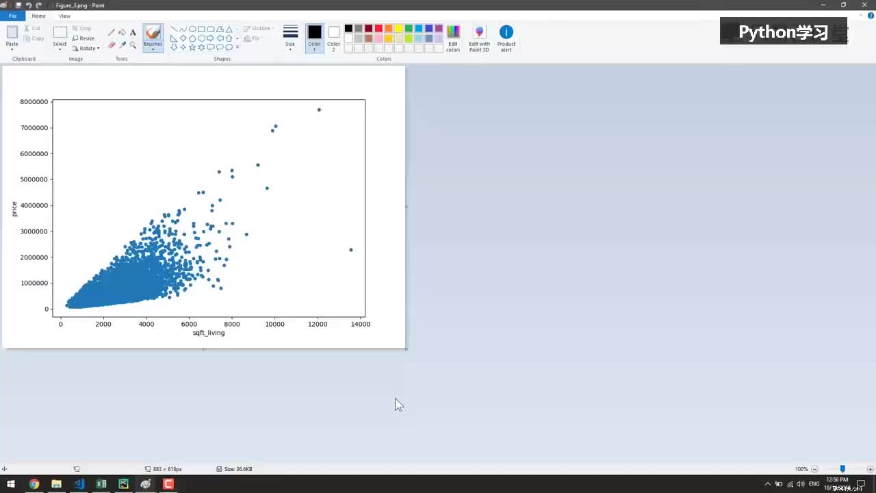Viewport: 876px width, 493px height.
Task: Collapse the ribbon with the chevron
Action: pos(862,15)
